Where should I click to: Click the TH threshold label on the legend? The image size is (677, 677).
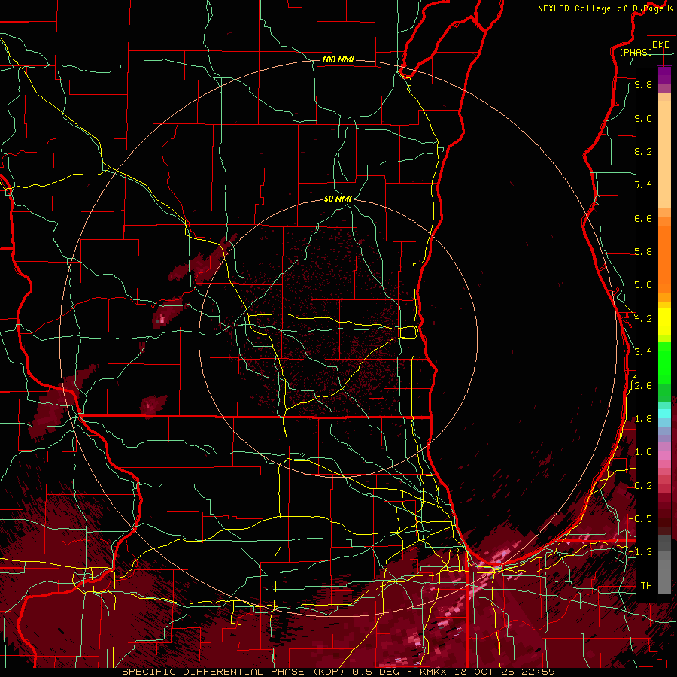[x=646, y=585]
